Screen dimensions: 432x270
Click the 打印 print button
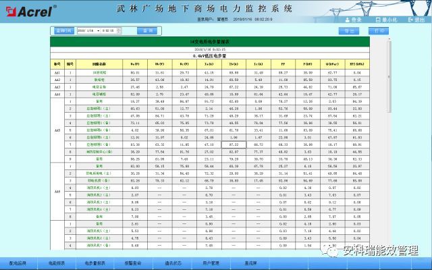374,31
